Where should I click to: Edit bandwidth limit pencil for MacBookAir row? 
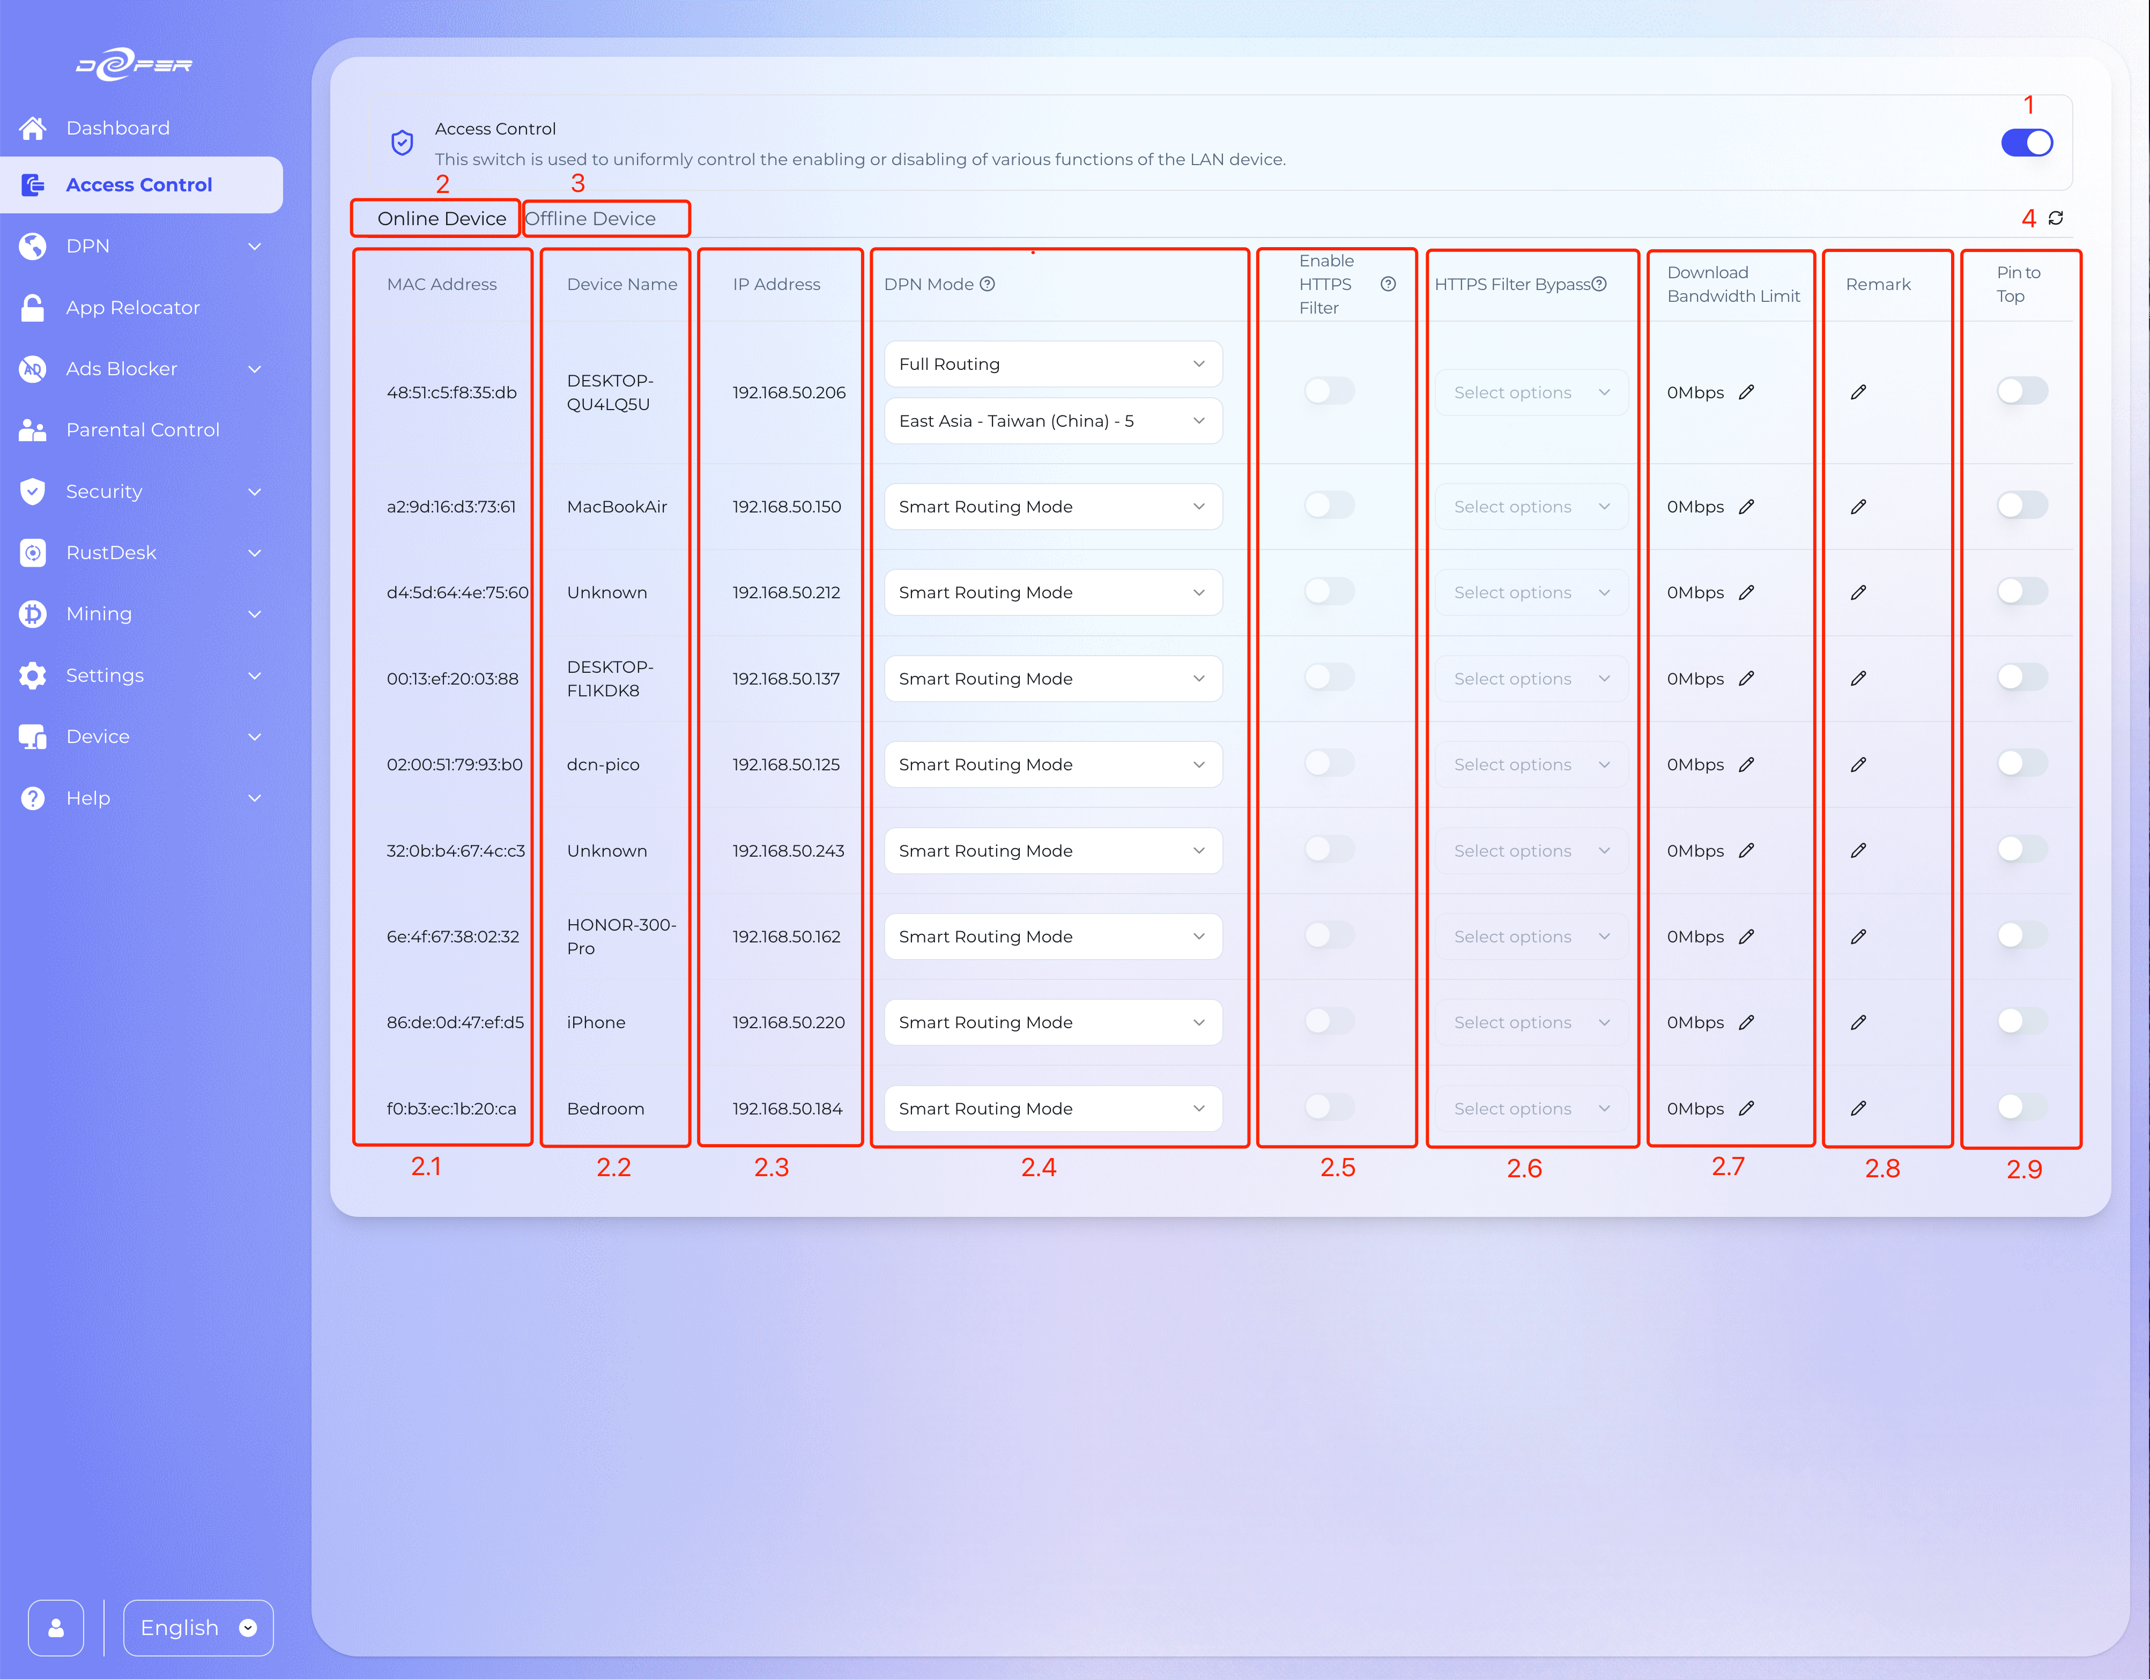(1746, 506)
